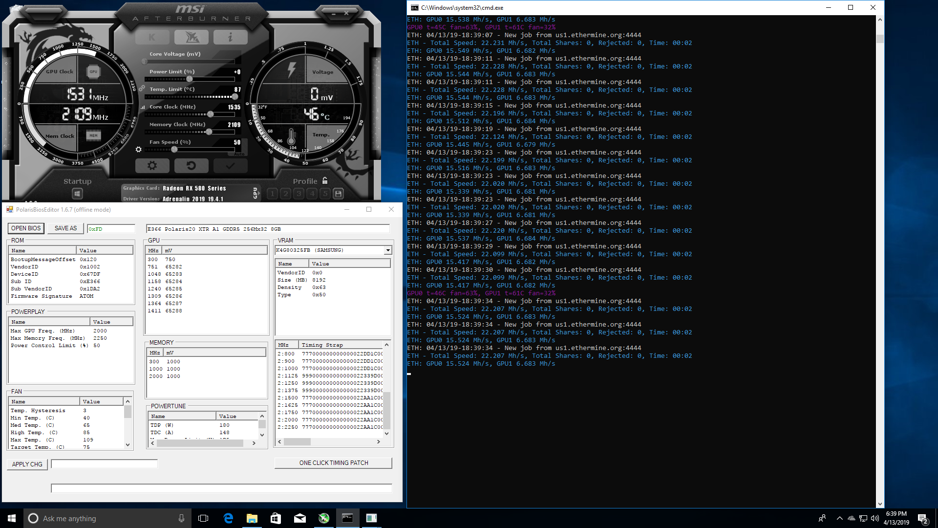Open Mail app from taskbar
Image resolution: width=938 pixels, height=528 pixels.
click(300, 518)
